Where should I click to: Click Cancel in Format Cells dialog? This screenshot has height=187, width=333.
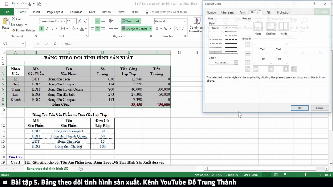320,108
